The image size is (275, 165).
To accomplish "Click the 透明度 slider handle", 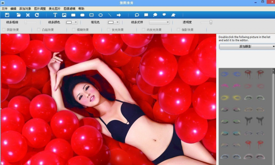I will [x=211, y=22].
